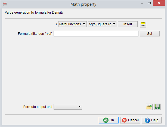Click inside the Formula text field

point(96,34)
